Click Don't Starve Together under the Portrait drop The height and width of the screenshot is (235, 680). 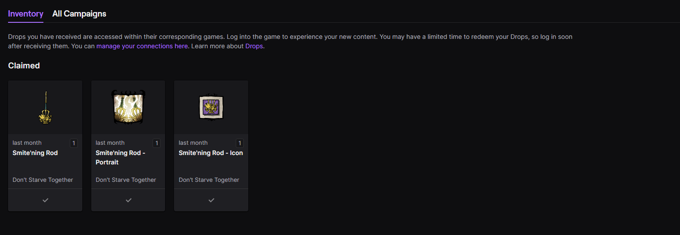pyautogui.click(x=126, y=180)
